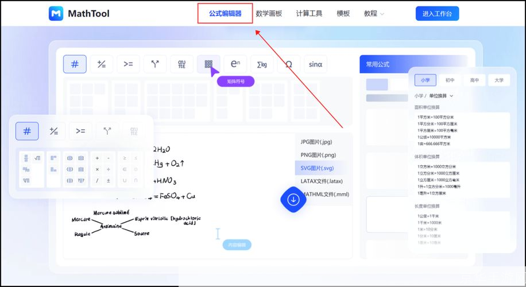Select the Greek letters tool in the main editor toolbar
The image size is (526, 287).
coord(182,64)
